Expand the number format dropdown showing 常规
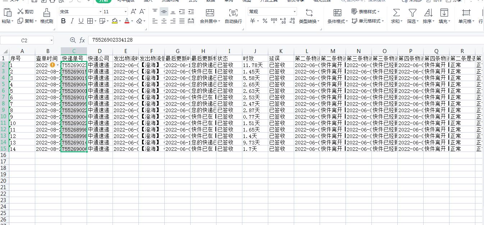This screenshot has height=225, width=484. pyautogui.click(x=294, y=12)
